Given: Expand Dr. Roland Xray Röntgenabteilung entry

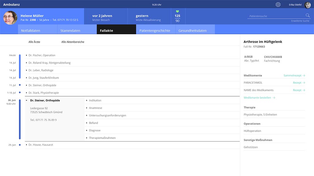Looking at the screenshot, I should click(49, 63).
